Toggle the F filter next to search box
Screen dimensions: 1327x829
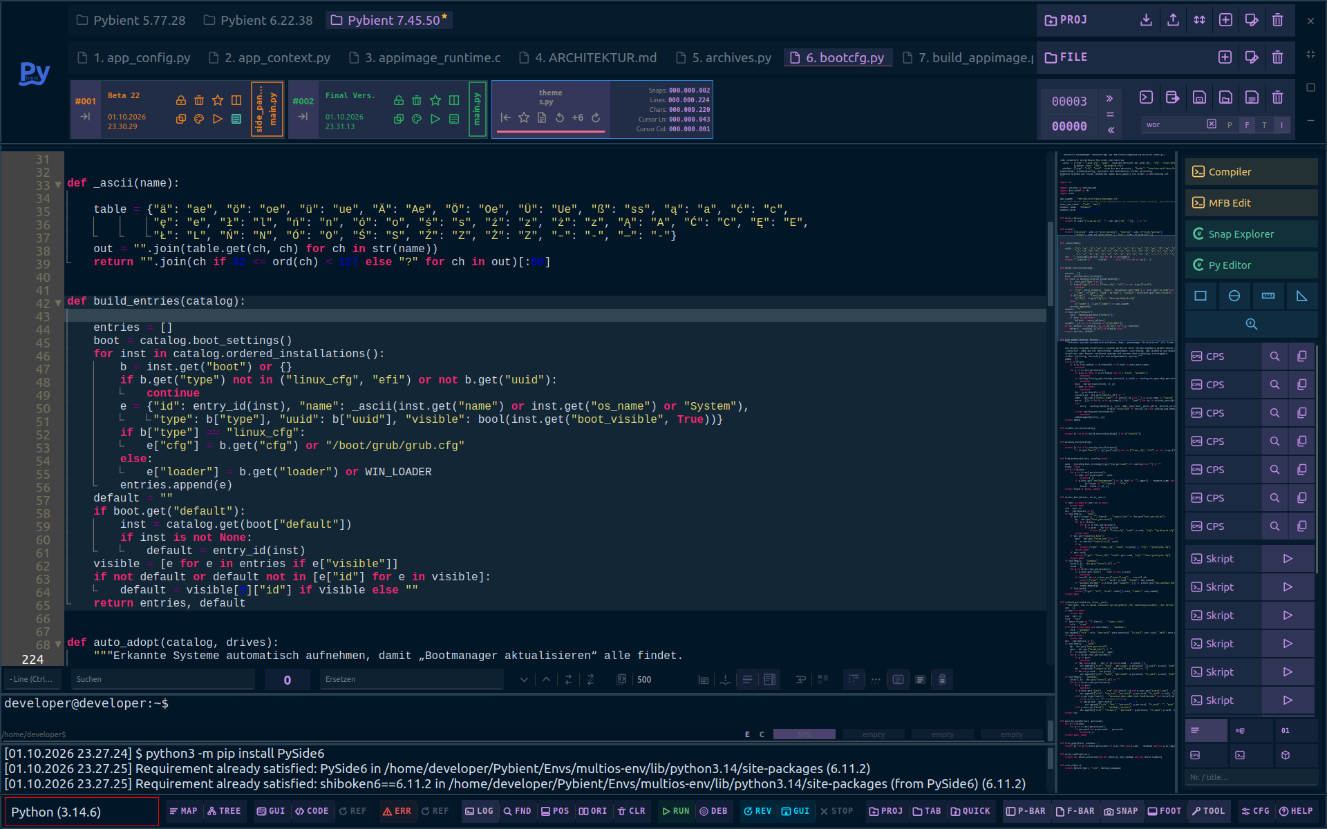pyautogui.click(x=1247, y=125)
